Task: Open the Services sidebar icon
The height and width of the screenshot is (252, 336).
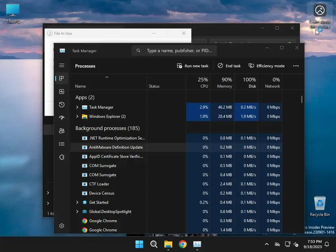Action: click(62, 157)
